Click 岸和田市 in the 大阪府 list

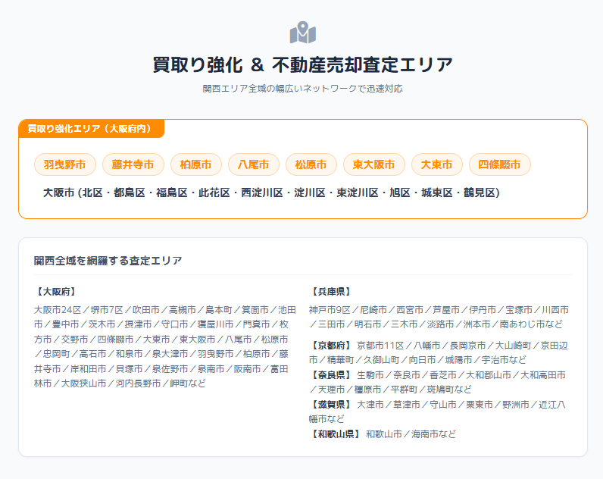(88, 369)
